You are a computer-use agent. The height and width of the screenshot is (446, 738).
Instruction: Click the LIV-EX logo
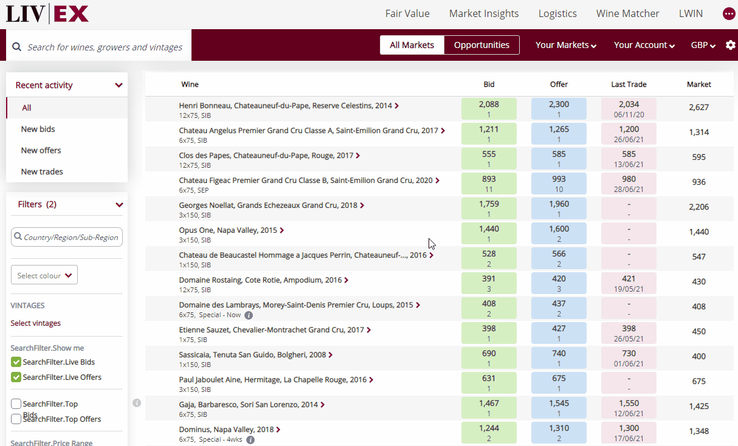47,13
